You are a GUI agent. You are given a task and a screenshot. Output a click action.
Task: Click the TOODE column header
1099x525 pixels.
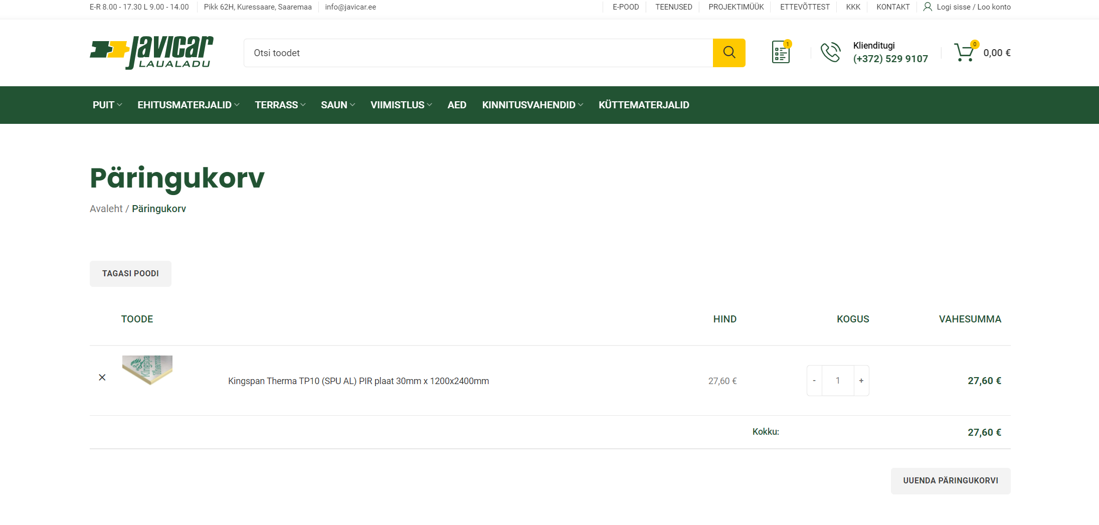[x=137, y=319]
